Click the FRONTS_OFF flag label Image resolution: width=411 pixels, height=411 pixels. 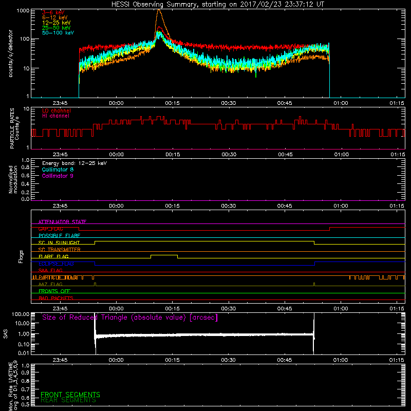(x=54, y=291)
